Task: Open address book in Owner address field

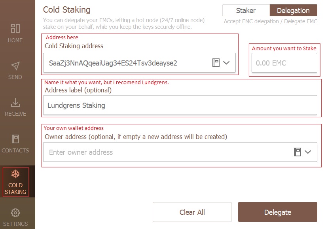Action: (x=297, y=152)
